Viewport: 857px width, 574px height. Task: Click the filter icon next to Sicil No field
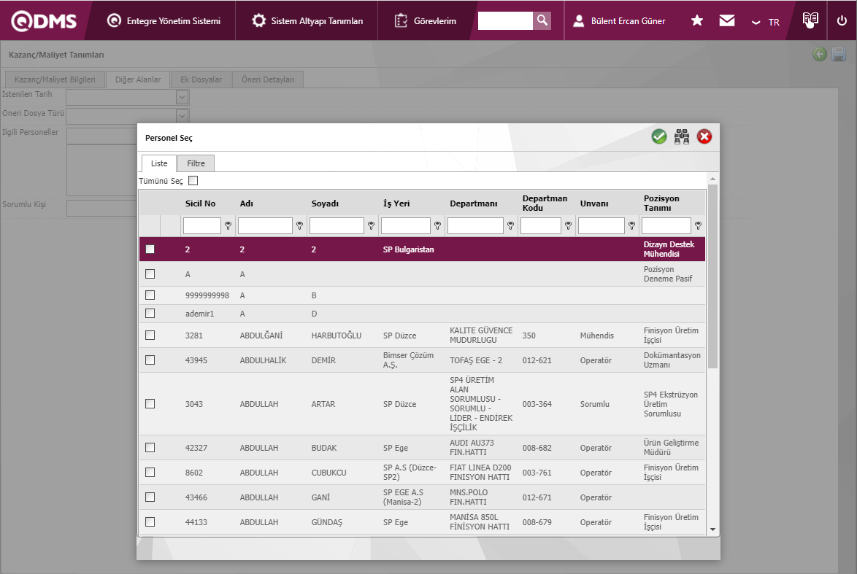(228, 226)
